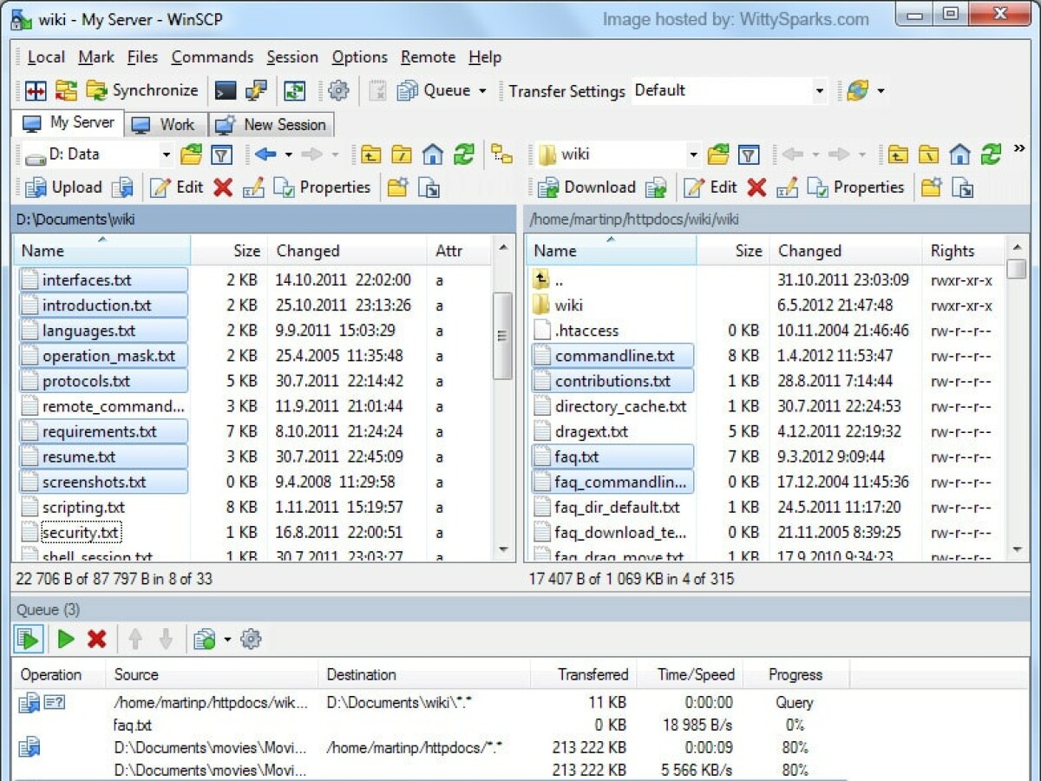Click the Compare Directories icon in main toolbar
Image resolution: width=1041 pixels, height=781 pixels.
(x=36, y=90)
